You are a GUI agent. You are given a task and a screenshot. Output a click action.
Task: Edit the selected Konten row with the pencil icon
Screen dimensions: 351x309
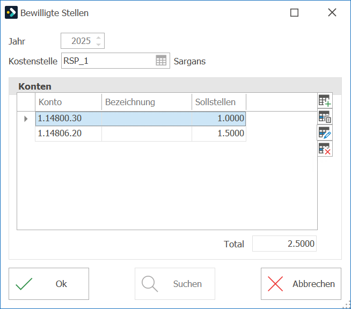325,133
